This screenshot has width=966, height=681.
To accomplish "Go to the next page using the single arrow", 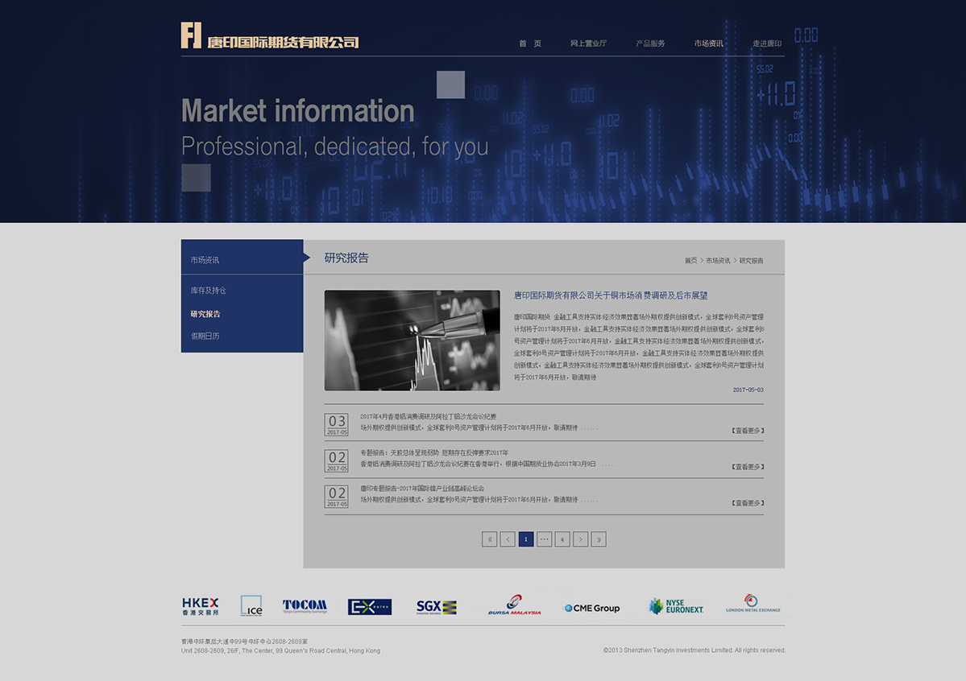I will pyautogui.click(x=580, y=539).
